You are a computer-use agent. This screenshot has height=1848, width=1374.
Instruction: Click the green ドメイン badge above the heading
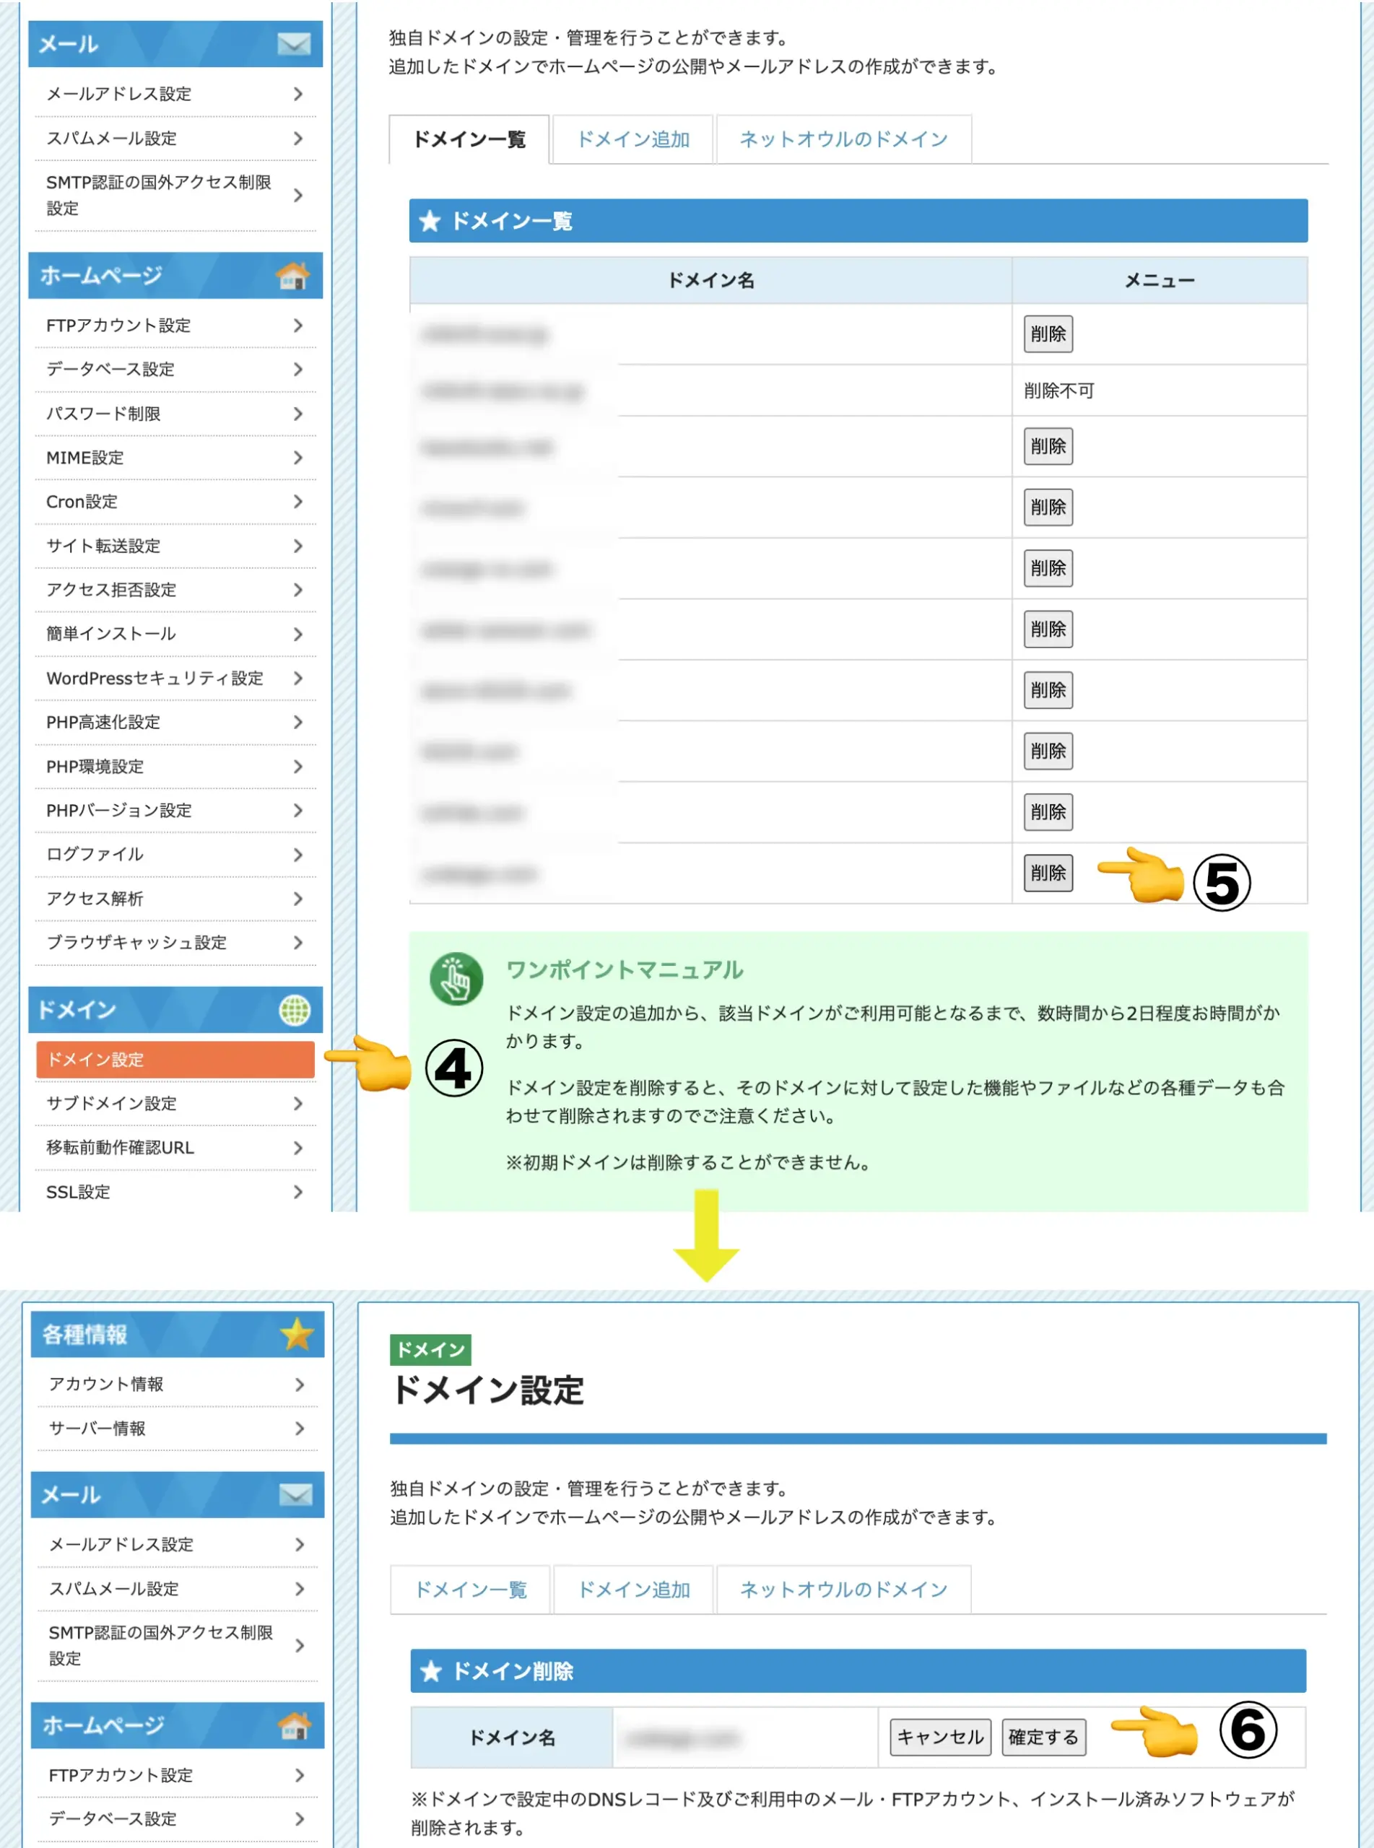point(431,1349)
